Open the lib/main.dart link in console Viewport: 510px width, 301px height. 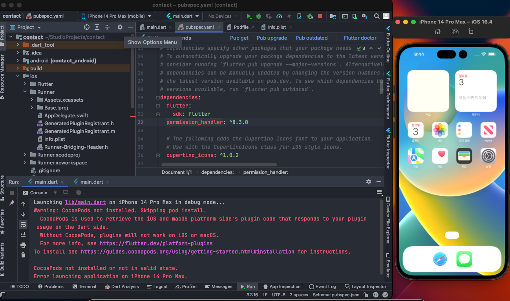click(x=85, y=202)
